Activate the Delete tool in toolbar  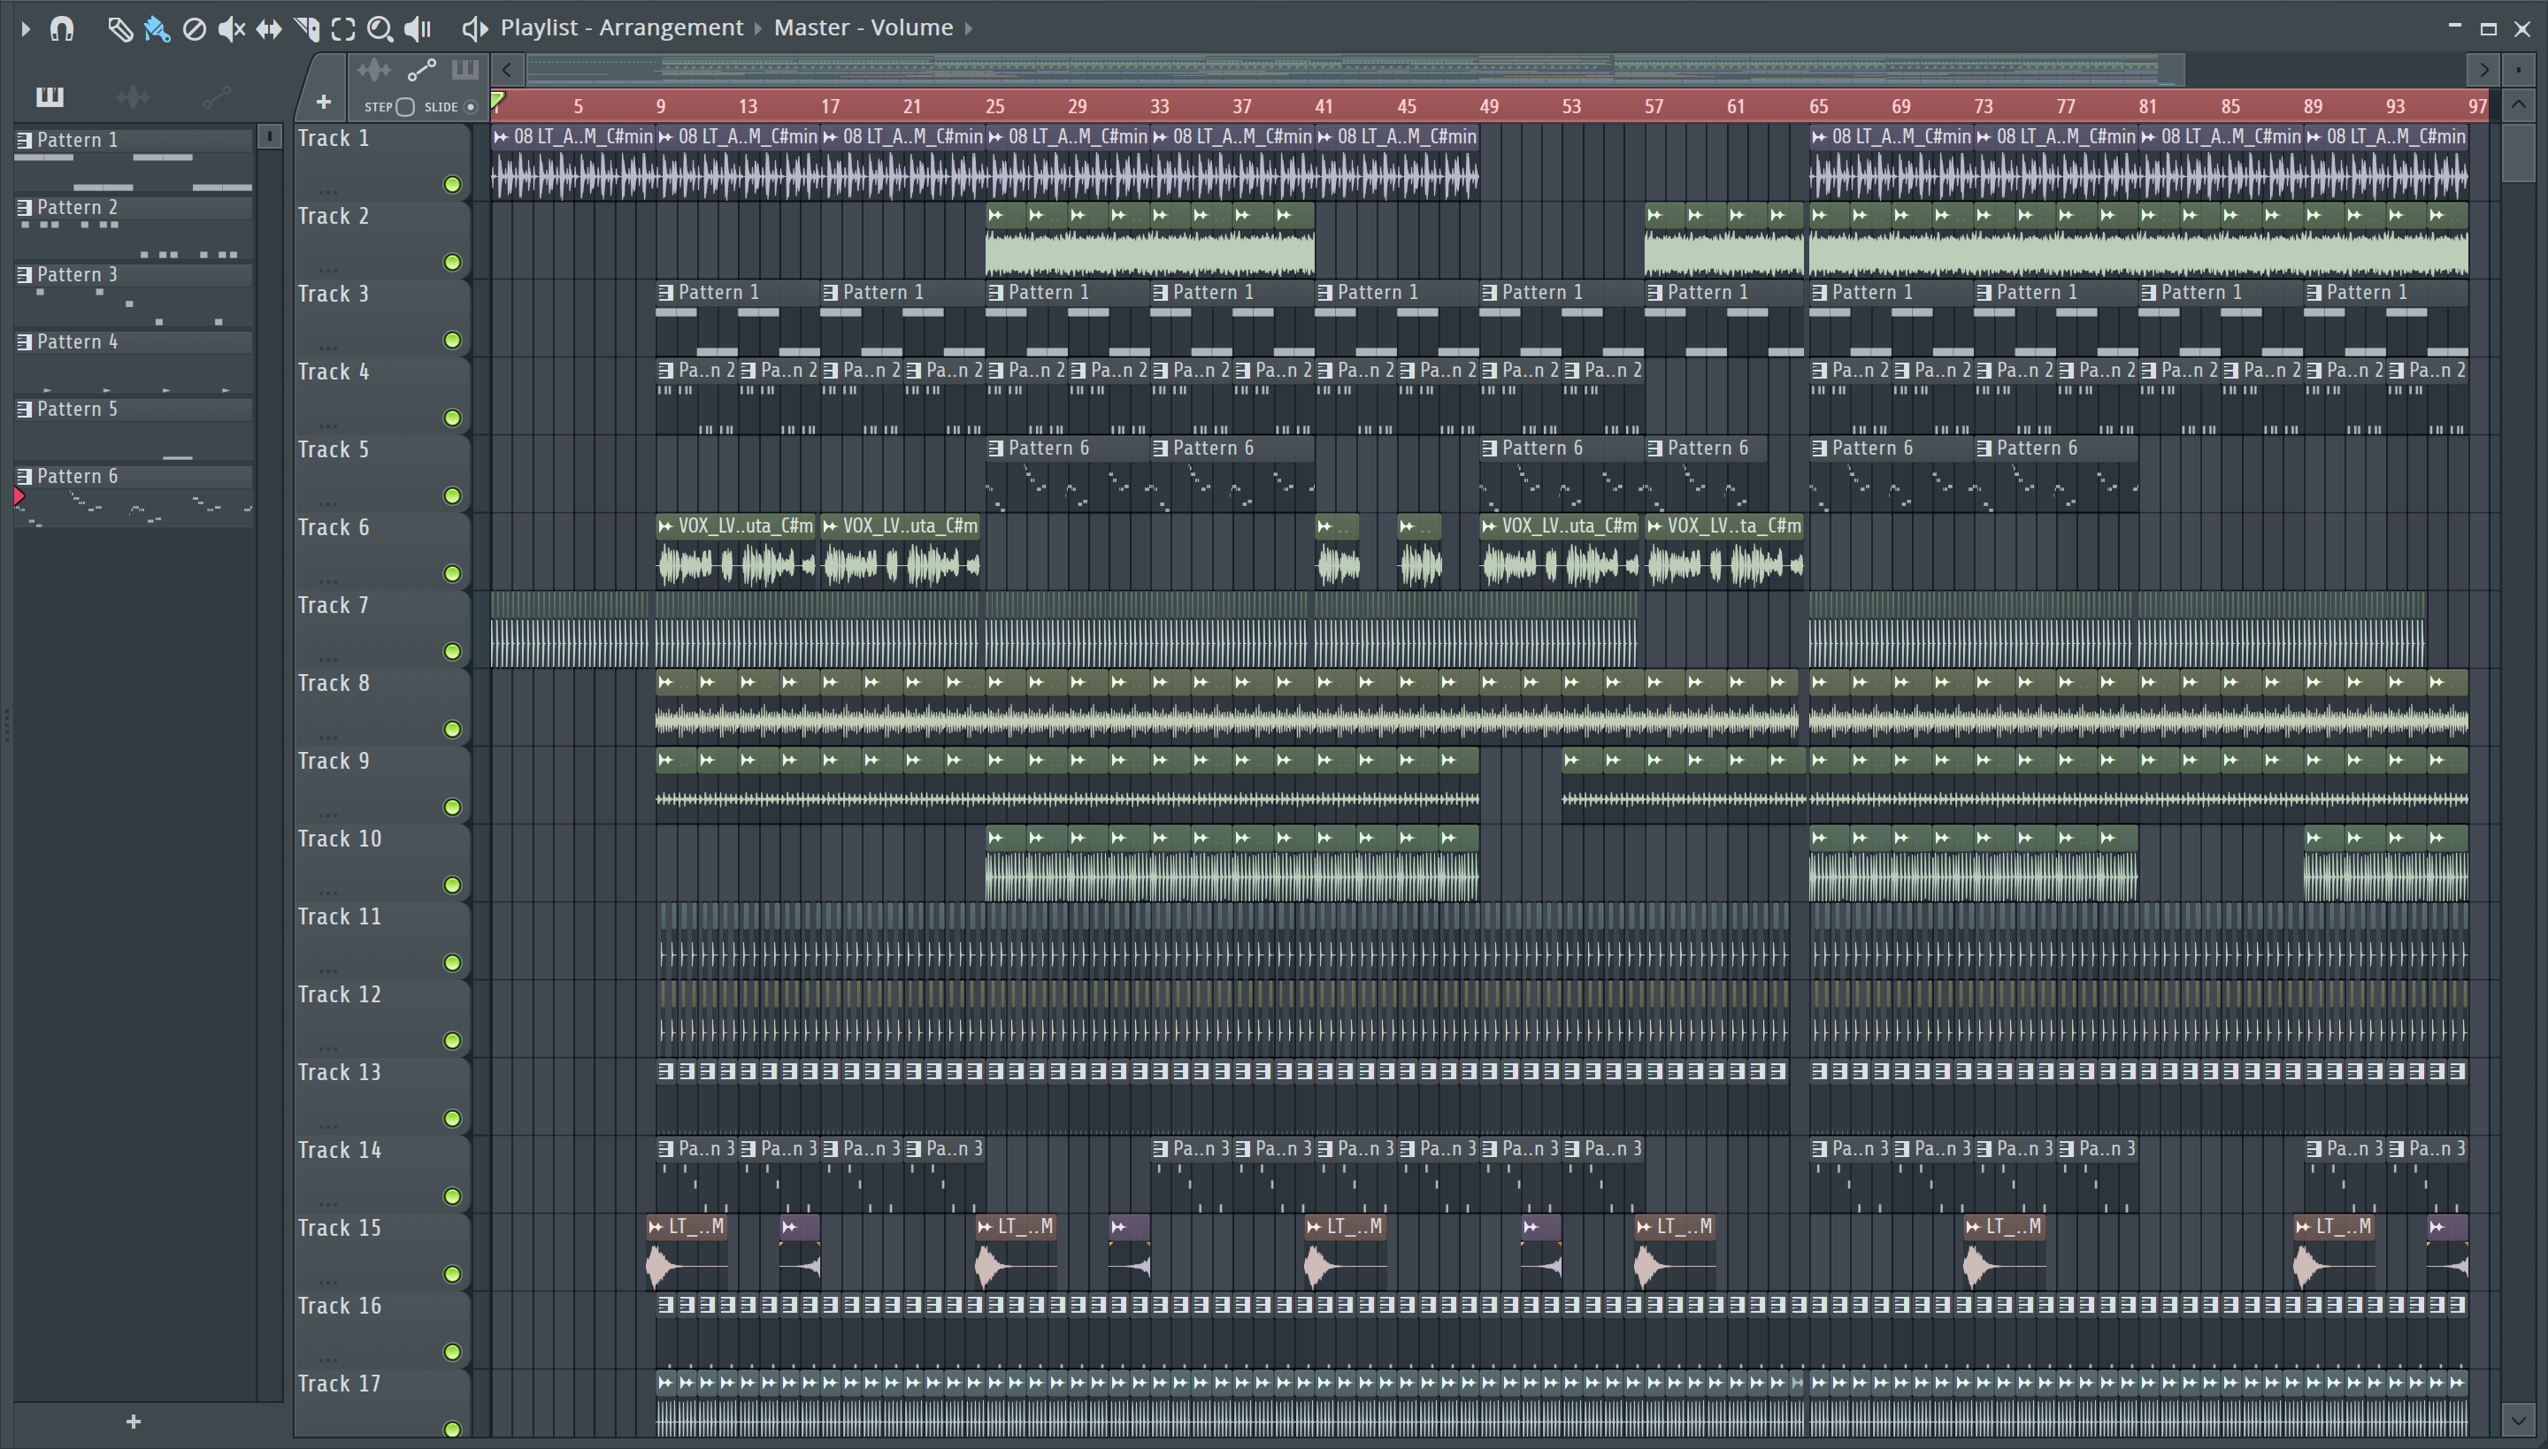[194, 29]
